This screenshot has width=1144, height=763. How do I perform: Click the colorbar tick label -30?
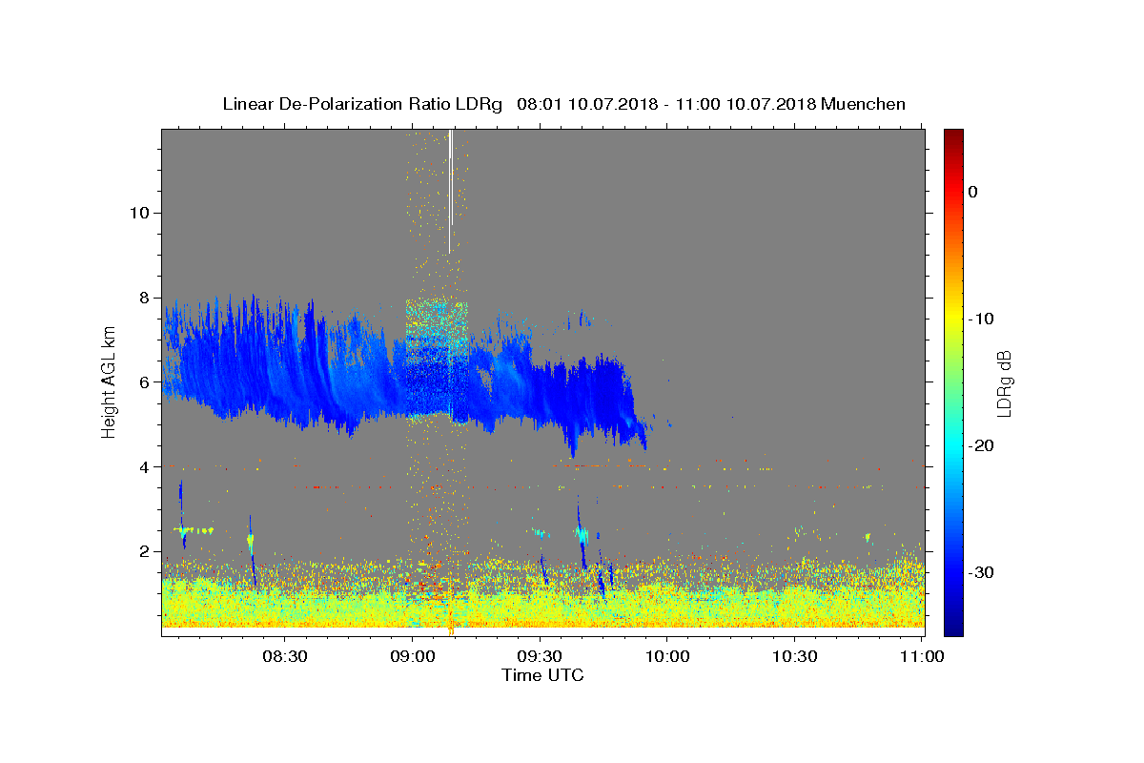983,572
